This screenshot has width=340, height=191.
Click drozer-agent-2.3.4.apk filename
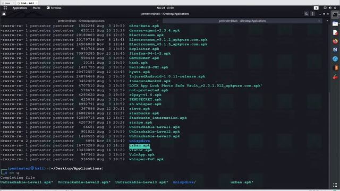click(155, 31)
